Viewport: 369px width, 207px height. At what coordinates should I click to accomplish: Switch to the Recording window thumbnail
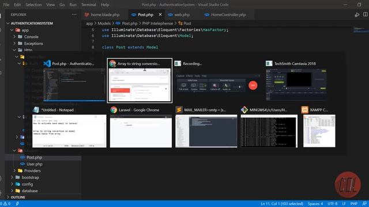(218, 83)
